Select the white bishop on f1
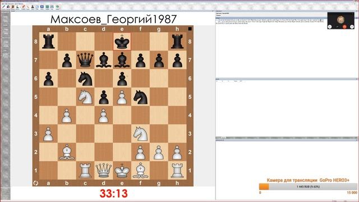 coord(140,171)
